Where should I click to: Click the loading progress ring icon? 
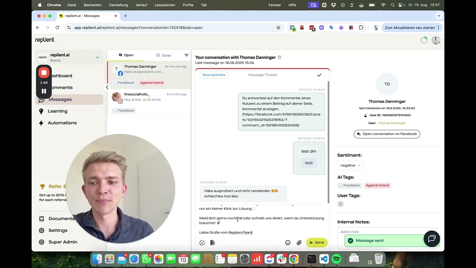click(424, 40)
